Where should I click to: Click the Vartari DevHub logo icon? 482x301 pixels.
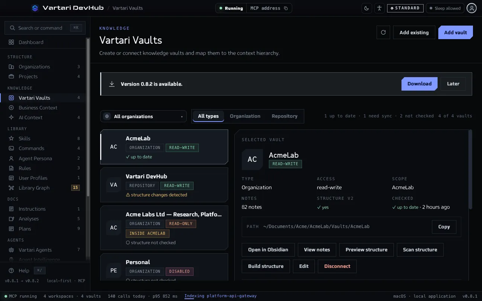pyautogui.click(x=35, y=8)
